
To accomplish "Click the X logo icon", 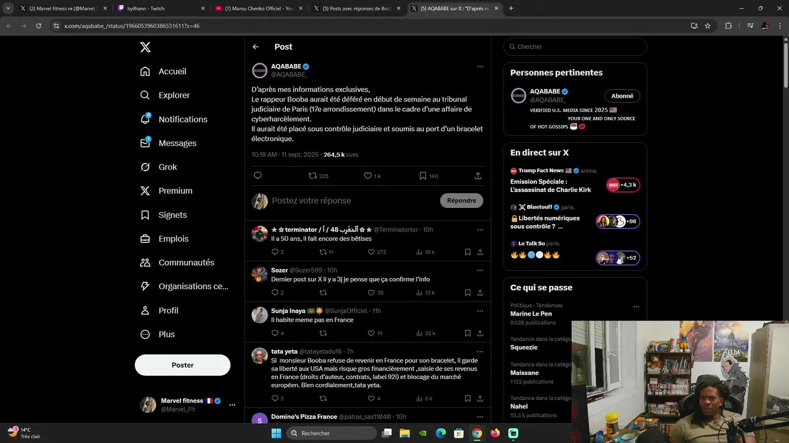I will tap(145, 47).
